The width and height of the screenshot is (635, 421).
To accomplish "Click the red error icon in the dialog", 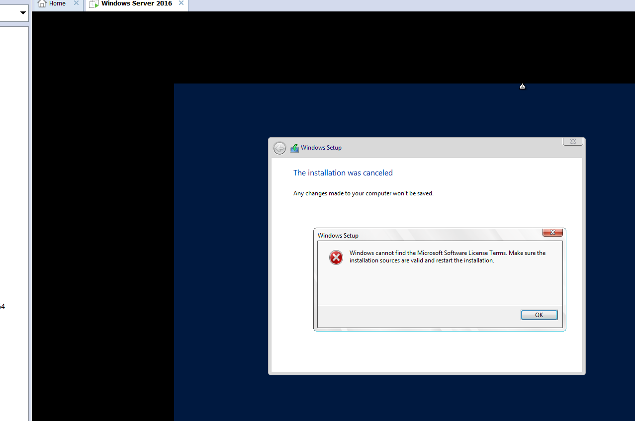I will [x=336, y=257].
